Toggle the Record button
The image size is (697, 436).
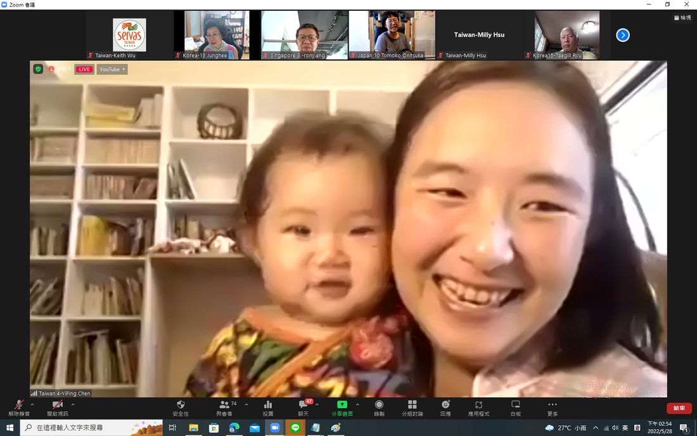tap(379, 407)
